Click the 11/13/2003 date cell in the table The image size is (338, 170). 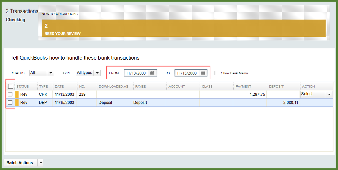click(64, 94)
